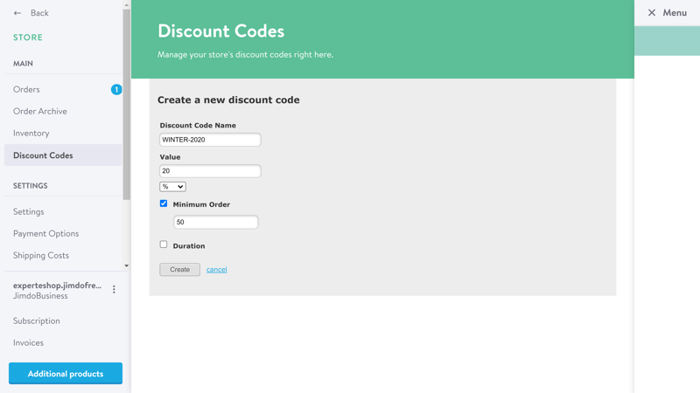
Task: Click the Orders notification badge
Action: (116, 90)
